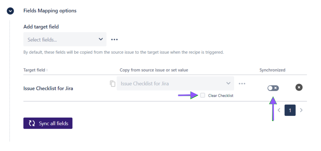Image resolution: width=321 pixels, height=151 pixels.
Task: Click the Synchronized column header
Action: [272, 70]
